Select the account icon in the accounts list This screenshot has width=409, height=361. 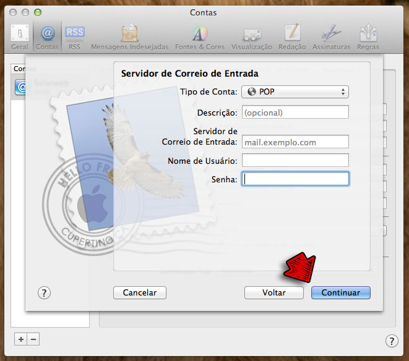[x=20, y=87]
